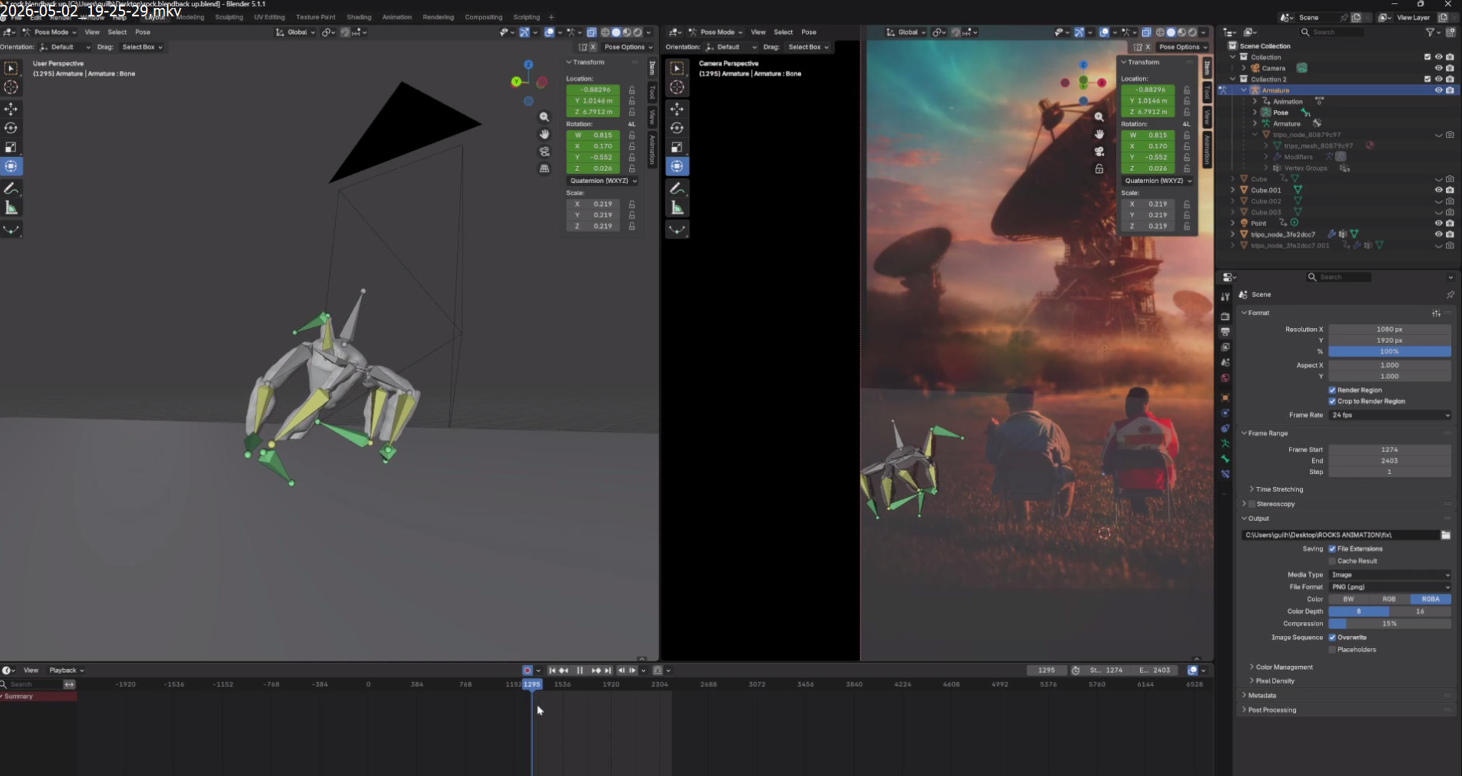Click the zoom magnifier in left viewport

point(544,117)
